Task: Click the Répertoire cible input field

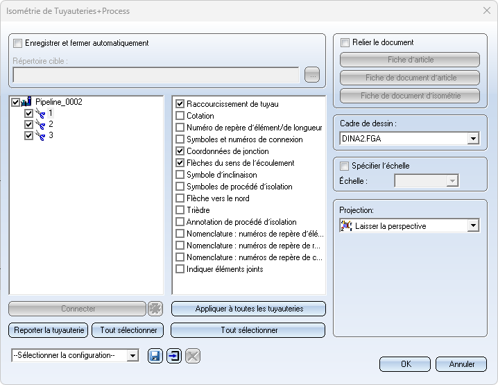Action: (x=156, y=75)
